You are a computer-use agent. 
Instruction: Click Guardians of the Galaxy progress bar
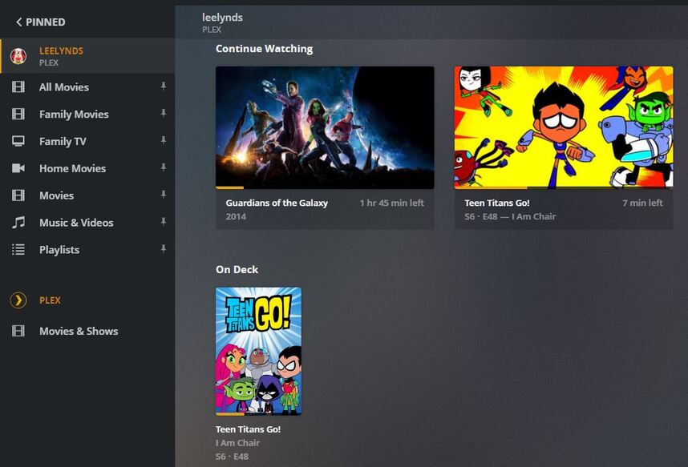pyautogui.click(x=325, y=187)
